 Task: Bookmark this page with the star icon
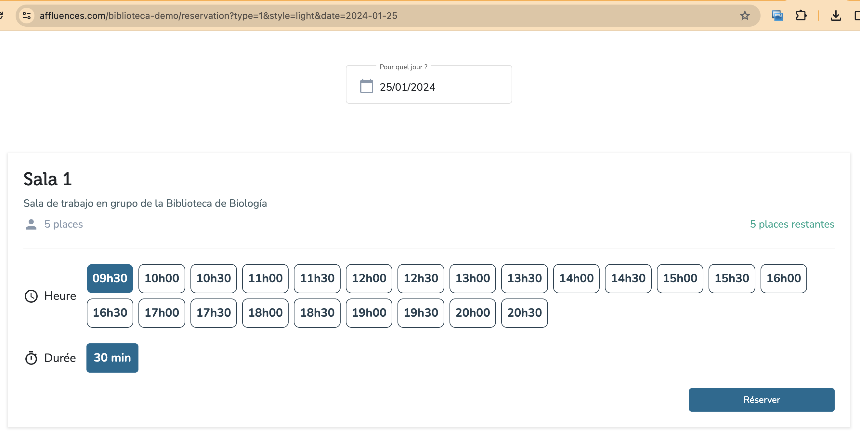[745, 16]
